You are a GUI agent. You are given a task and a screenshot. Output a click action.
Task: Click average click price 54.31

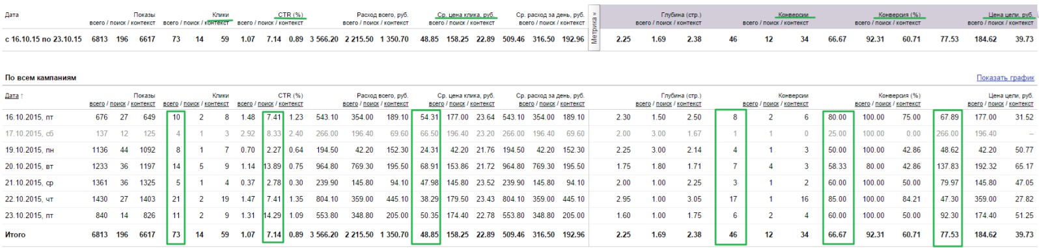[430, 118]
